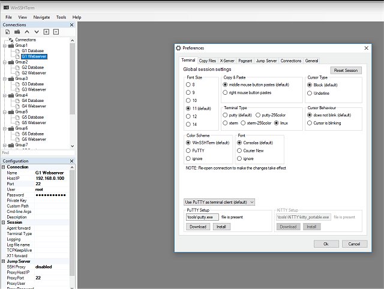Open the Navigate menu

click(41, 17)
